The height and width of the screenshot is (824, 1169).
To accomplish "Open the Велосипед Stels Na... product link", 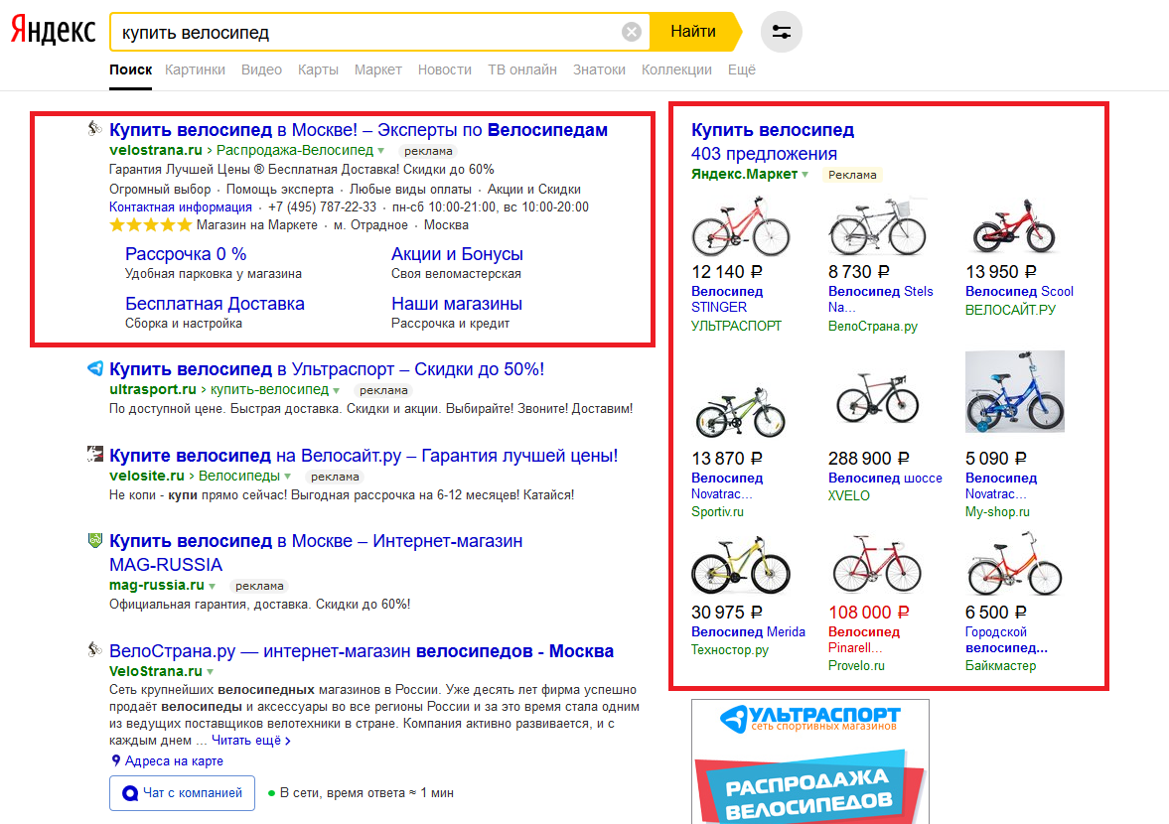I will (881, 299).
